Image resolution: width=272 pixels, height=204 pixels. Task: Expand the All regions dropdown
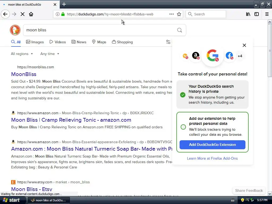[x=22, y=54]
